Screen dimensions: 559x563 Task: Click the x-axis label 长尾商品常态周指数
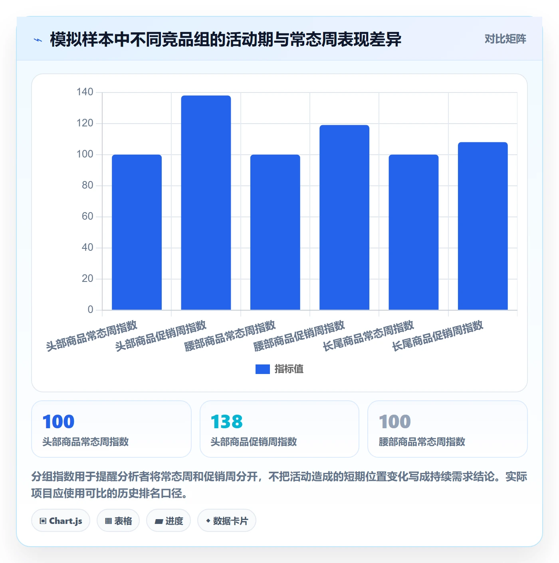(368, 336)
